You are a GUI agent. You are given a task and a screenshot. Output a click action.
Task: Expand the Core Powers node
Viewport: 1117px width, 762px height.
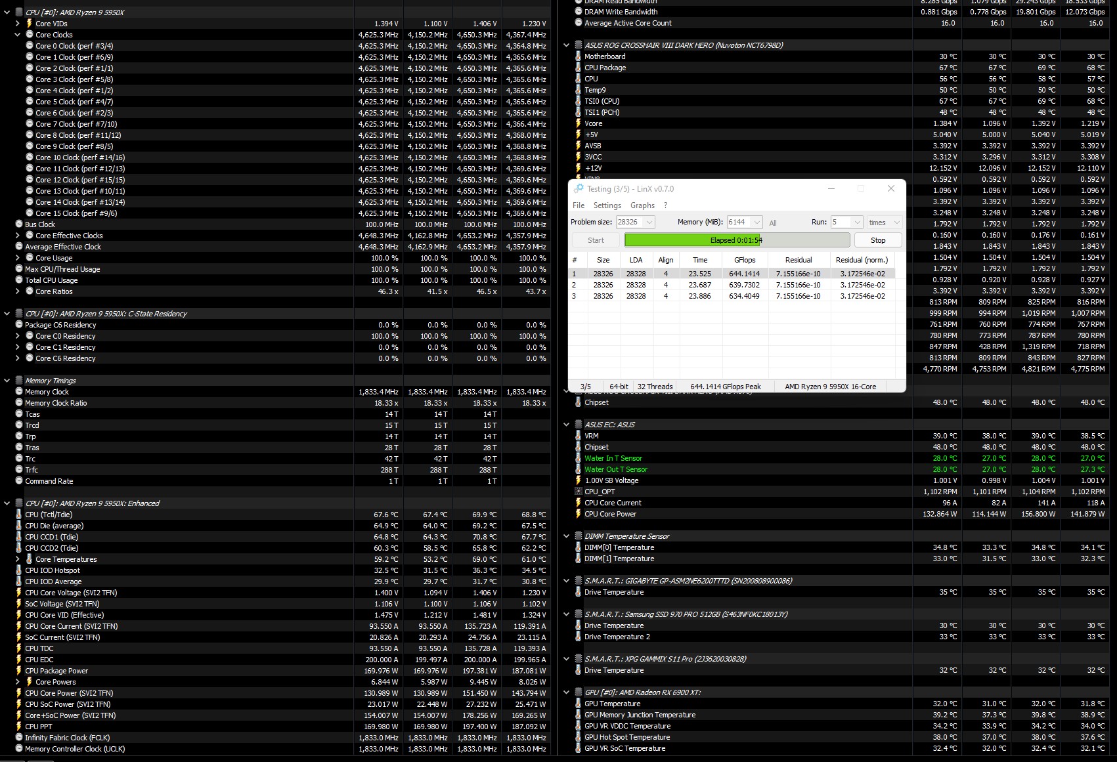click(18, 682)
